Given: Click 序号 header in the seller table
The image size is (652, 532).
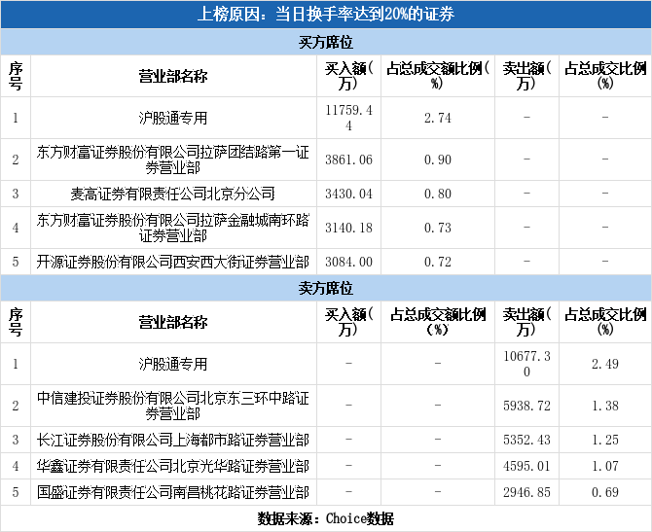Looking at the screenshot, I should [x=16, y=322].
